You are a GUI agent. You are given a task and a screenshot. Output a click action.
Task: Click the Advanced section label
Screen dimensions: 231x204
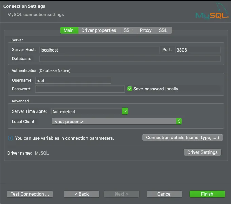[x=20, y=101]
